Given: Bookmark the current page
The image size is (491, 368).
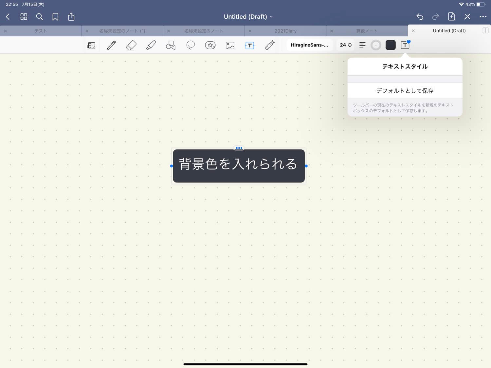Looking at the screenshot, I should pos(55,17).
